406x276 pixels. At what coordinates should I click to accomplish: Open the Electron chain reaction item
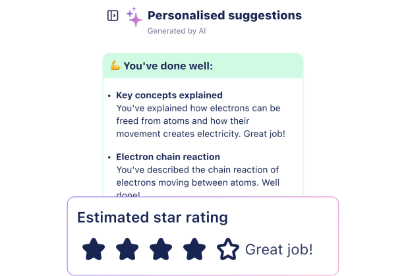coord(169,157)
